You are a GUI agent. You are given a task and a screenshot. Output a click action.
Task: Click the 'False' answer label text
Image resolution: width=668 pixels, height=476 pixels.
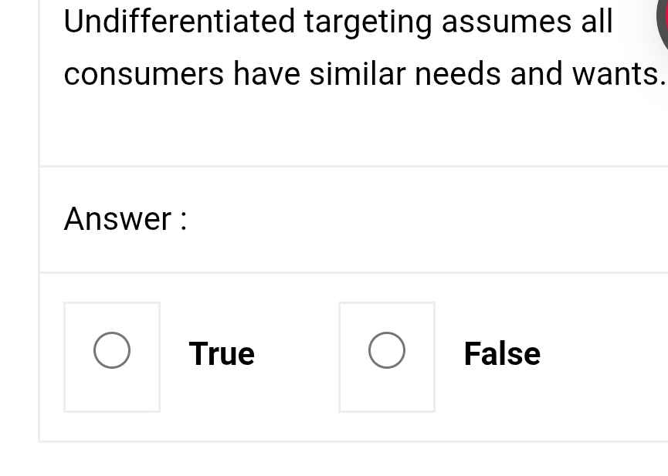502,353
